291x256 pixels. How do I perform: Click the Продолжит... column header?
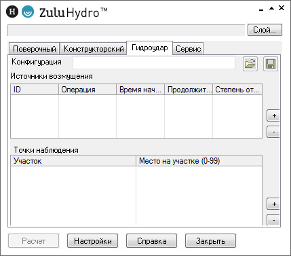(189, 90)
